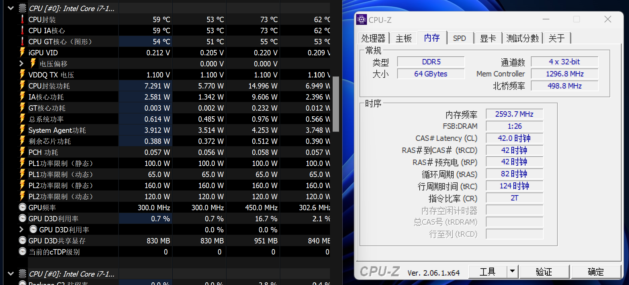Click thermometer icon beside CPU封装
629x285 pixels.
23,19
